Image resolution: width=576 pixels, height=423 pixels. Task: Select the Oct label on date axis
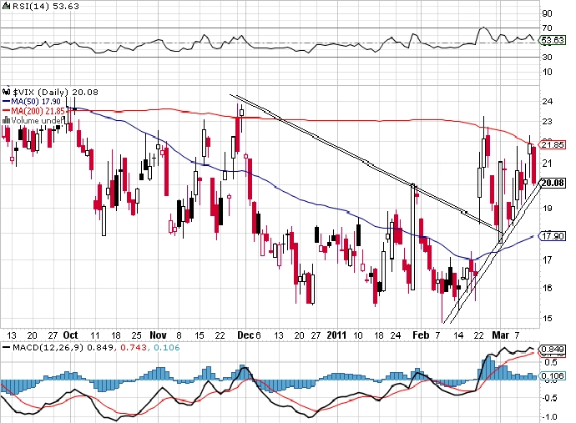70,335
